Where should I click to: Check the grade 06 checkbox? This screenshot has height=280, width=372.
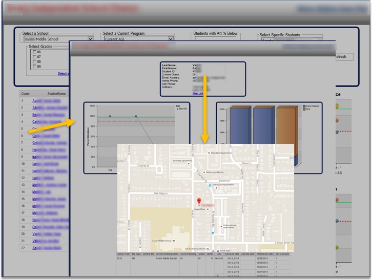(35, 52)
